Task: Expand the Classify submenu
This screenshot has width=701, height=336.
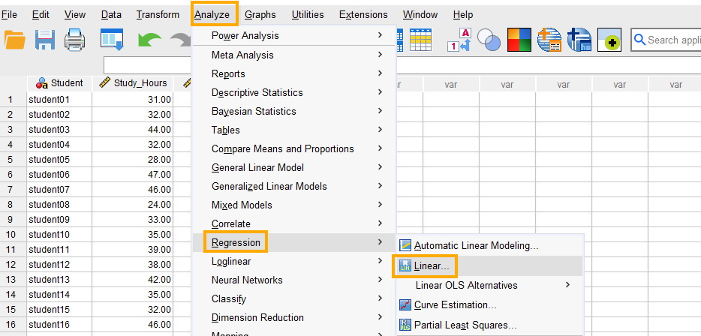Action: point(294,299)
